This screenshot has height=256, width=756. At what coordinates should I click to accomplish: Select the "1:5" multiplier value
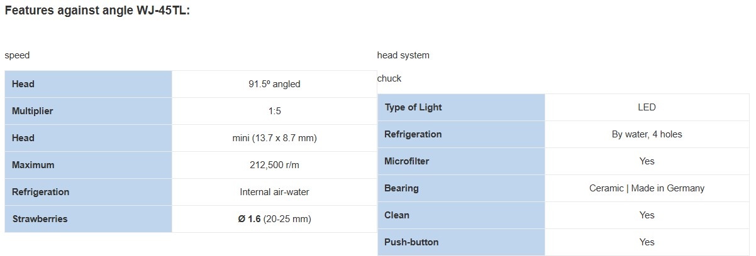[x=274, y=111]
